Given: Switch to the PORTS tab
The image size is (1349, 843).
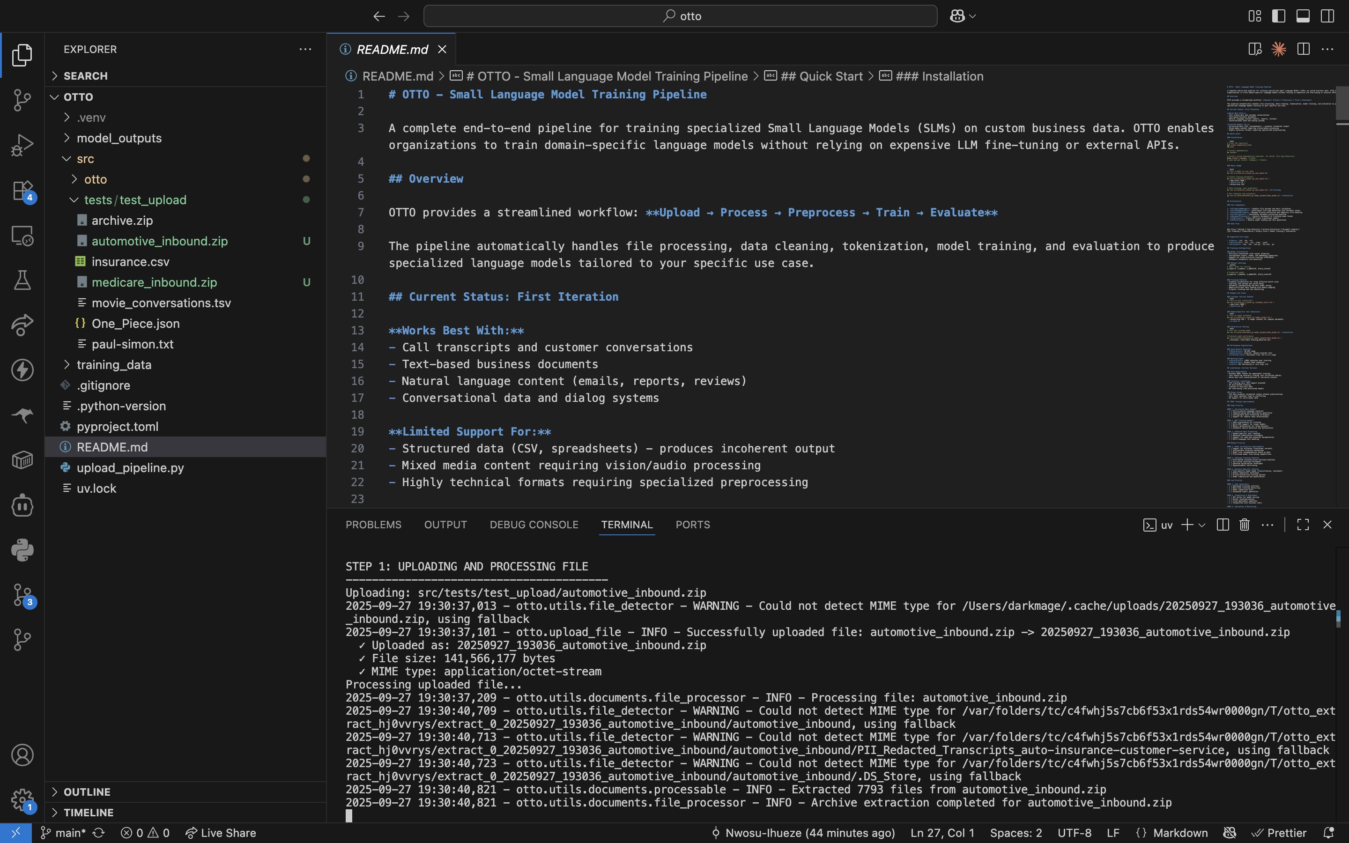Looking at the screenshot, I should [692, 525].
